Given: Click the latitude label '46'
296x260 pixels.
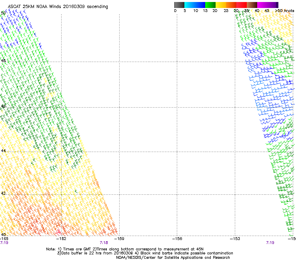Looking at the screenshot, I should point(3,106).
